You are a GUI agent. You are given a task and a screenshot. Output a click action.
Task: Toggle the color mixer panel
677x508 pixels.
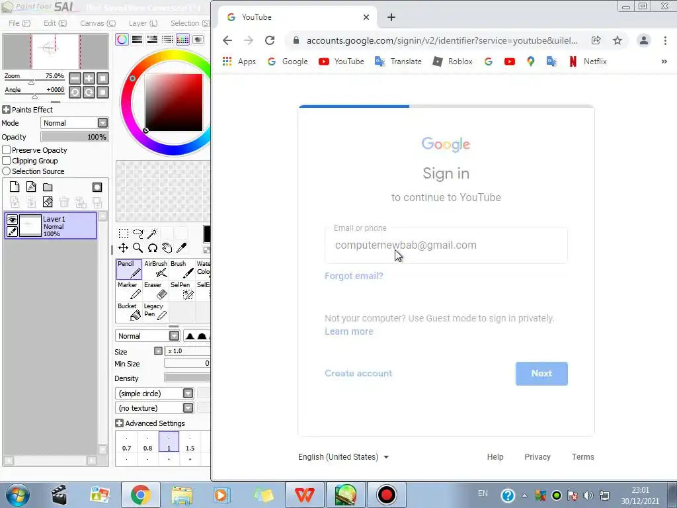click(167, 40)
